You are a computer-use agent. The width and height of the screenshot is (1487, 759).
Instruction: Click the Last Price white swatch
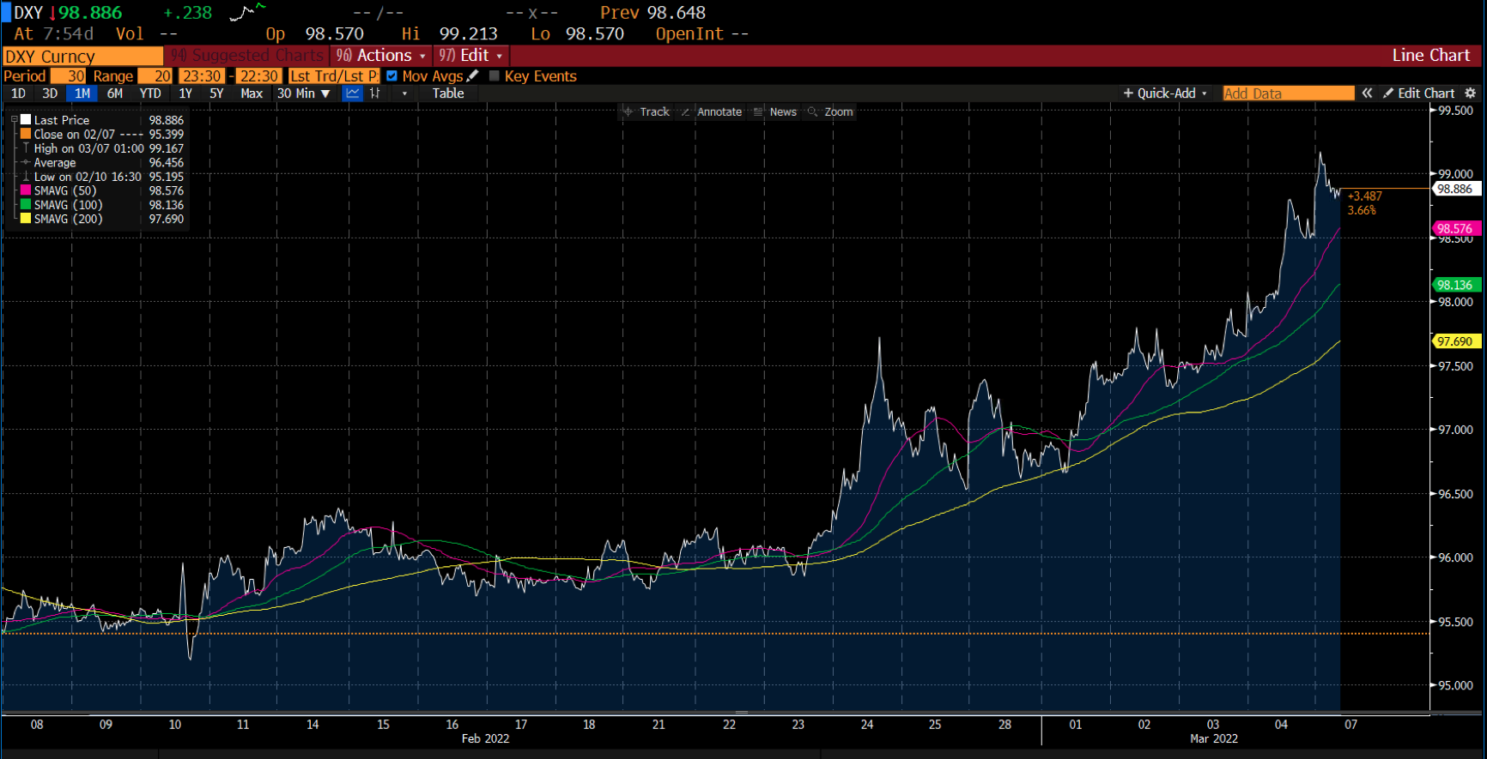pos(26,120)
